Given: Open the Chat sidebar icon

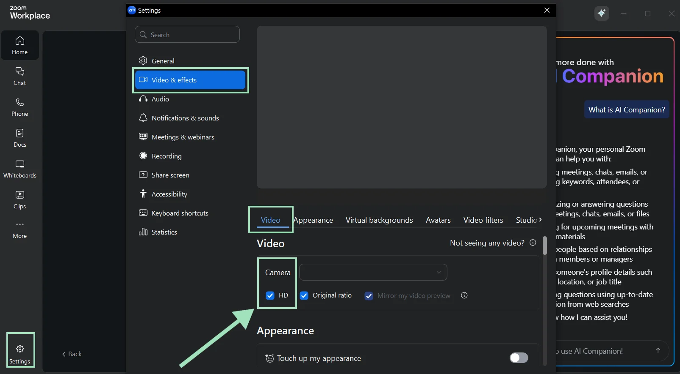Looking at the screenshot, I should tap(20, 76).
